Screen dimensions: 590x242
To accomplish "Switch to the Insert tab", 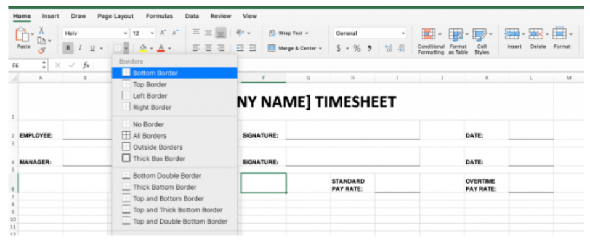I will click(51, 16).
